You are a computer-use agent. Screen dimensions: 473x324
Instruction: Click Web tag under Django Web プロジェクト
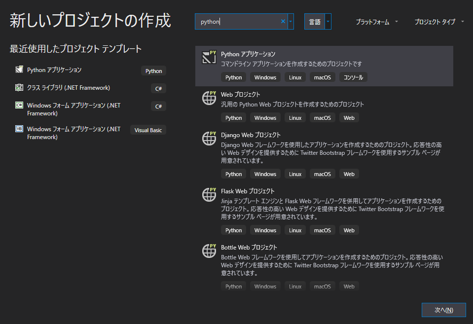click(x=349, y=174)
